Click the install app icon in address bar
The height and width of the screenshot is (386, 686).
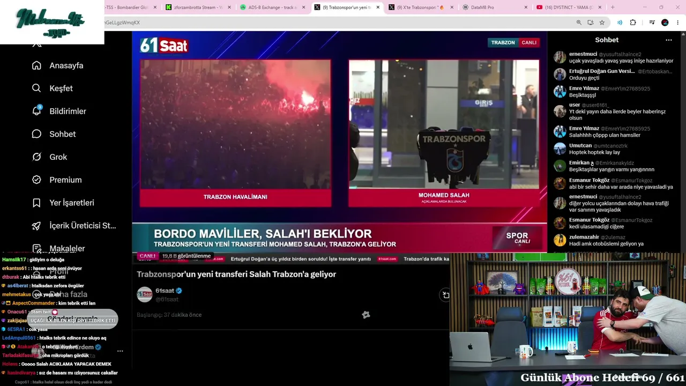590,23
